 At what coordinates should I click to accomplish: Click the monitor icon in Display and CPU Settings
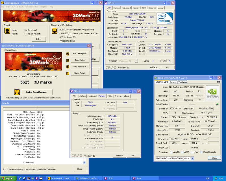pos(55,31)
